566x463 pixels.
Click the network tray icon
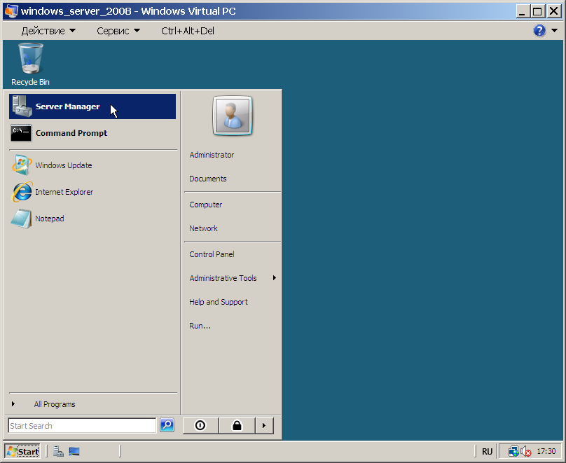[x=513, y=452]
